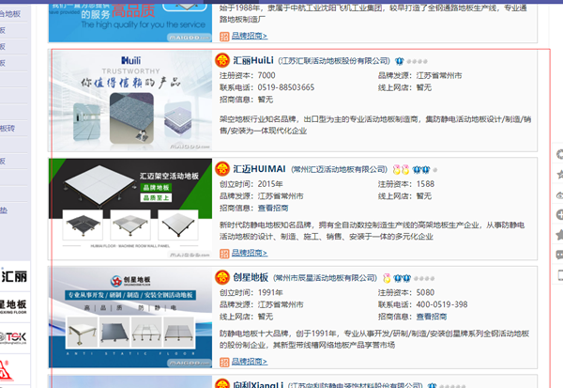Open 汇丽HuiLi brand title link

pyautogui.click(x=255, y=60)
